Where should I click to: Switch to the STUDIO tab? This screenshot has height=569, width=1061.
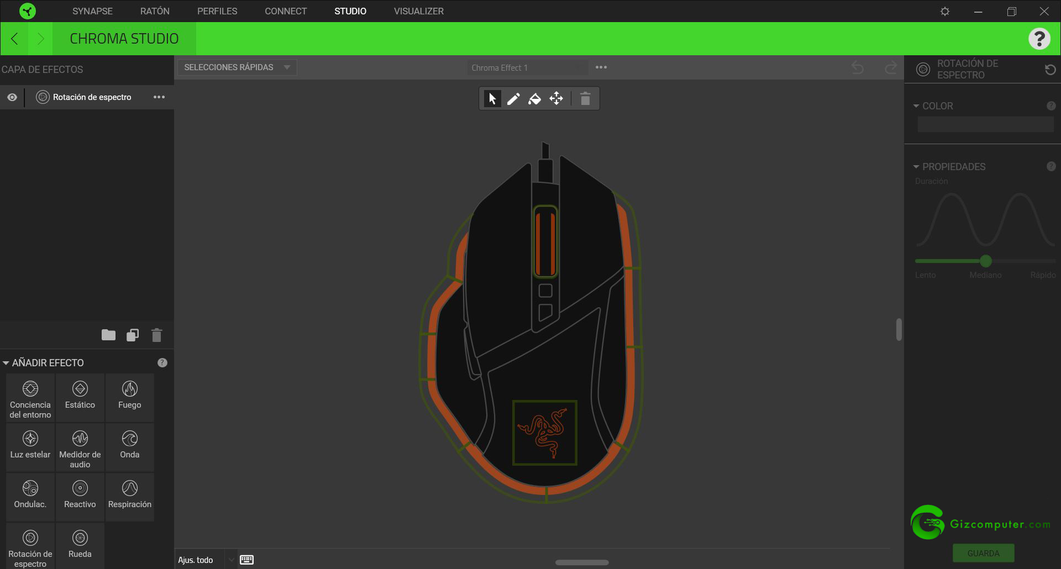click(x=350, y=11)
